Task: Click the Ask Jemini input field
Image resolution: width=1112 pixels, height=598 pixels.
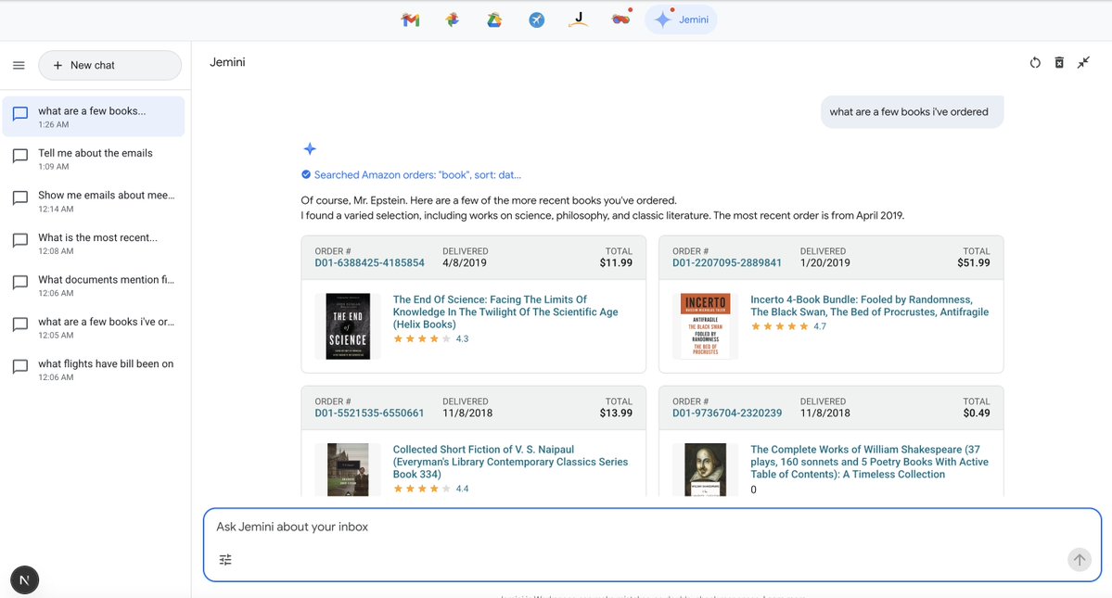Action: [x=640, y=528]
